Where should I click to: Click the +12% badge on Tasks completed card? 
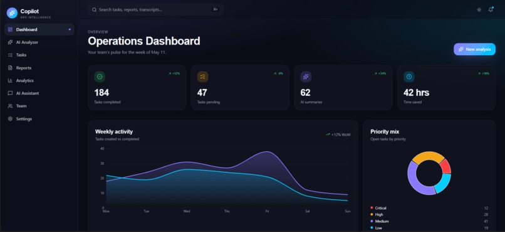174,73
